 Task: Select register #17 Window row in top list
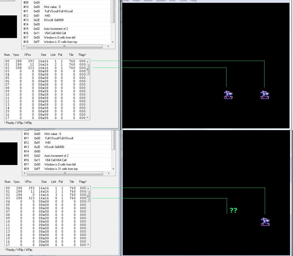tap(66, 38)
